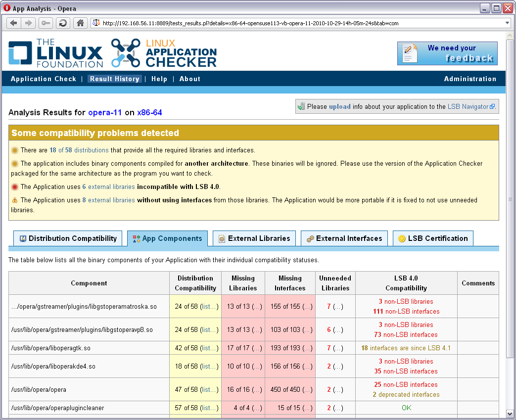Open the address bar history dropdown arrow
The width and height of the screenshot is (516, 420).
[508, 23]
